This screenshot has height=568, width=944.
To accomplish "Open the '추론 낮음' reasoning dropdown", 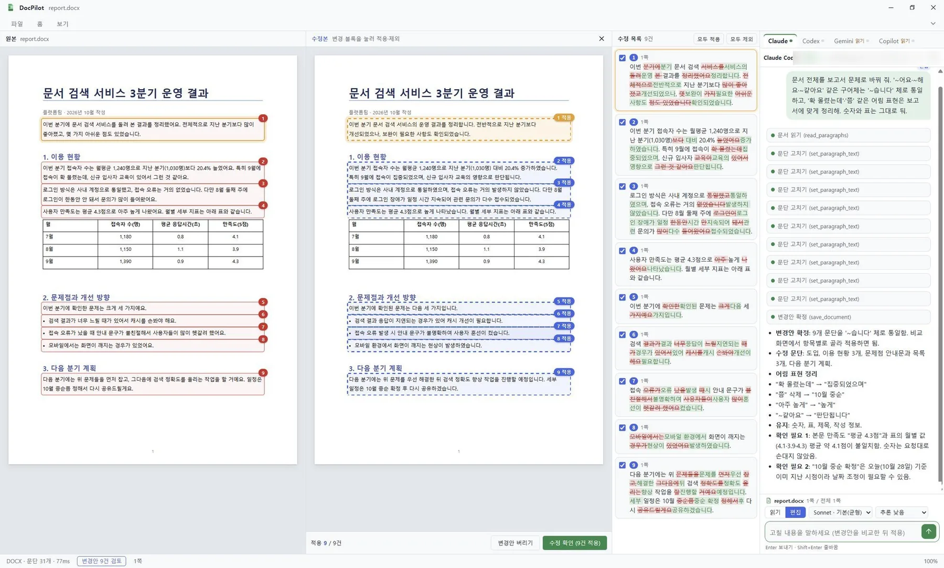I will pos(903,512).
